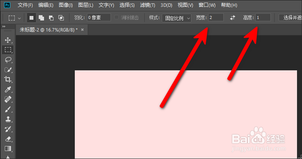Click the 羽化 feather input field

click(99, 18)
